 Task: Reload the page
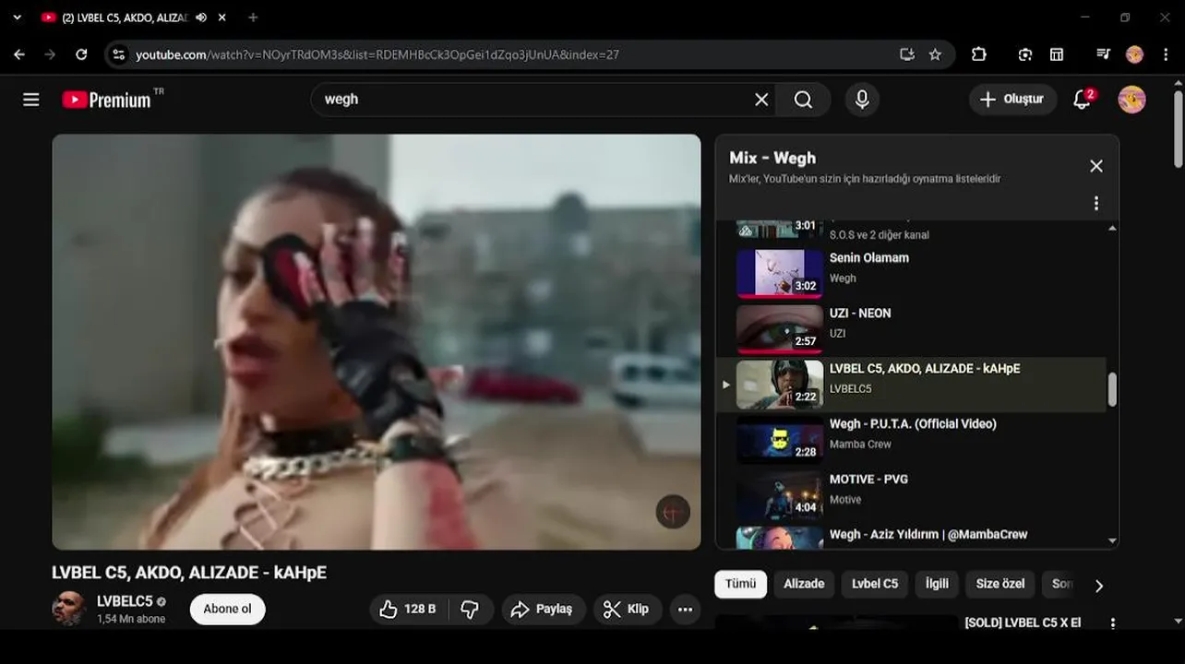[81, 54]
